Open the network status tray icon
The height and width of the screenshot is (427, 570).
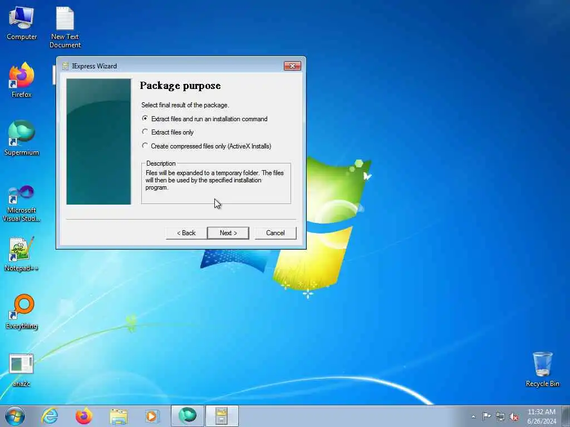500,416
